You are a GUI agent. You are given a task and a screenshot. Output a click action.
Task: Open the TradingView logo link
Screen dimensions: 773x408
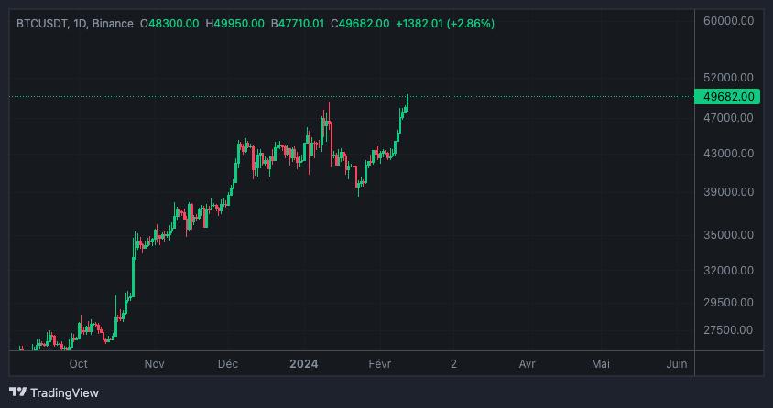tap(54, 392)
